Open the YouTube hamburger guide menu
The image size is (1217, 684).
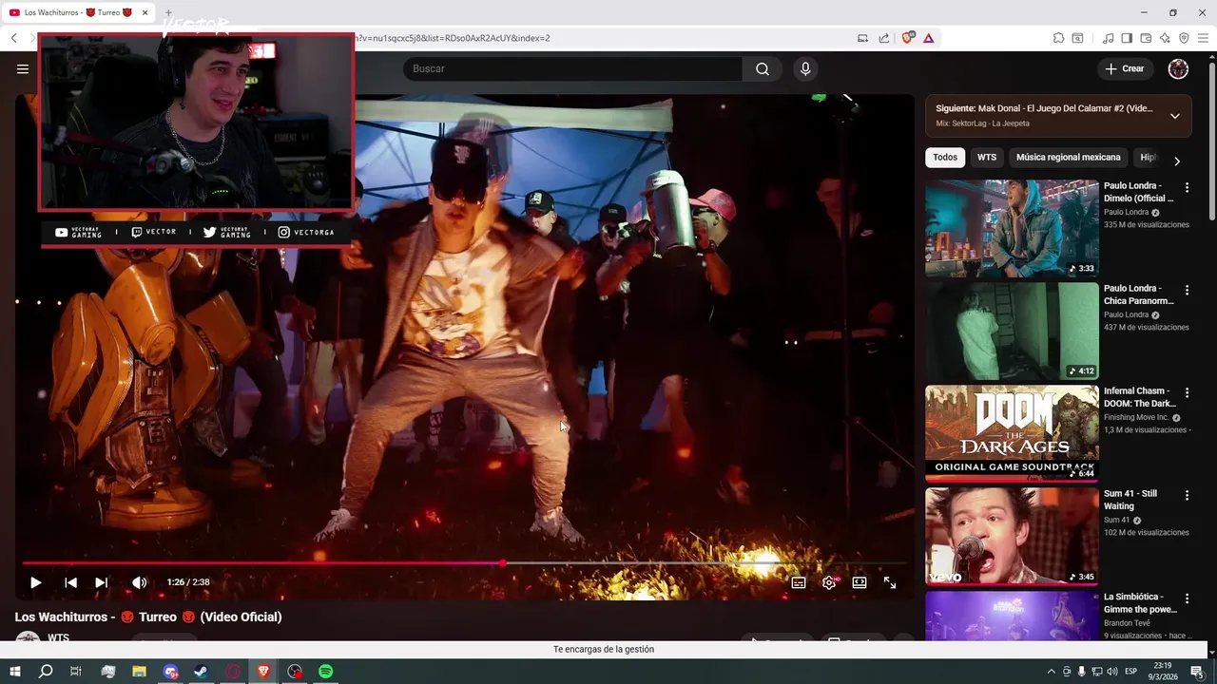pyautogui.click(x=22, y=68)
